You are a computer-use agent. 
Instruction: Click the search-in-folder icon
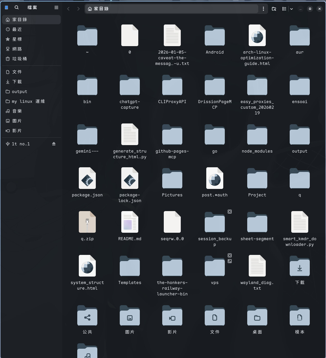274,9
